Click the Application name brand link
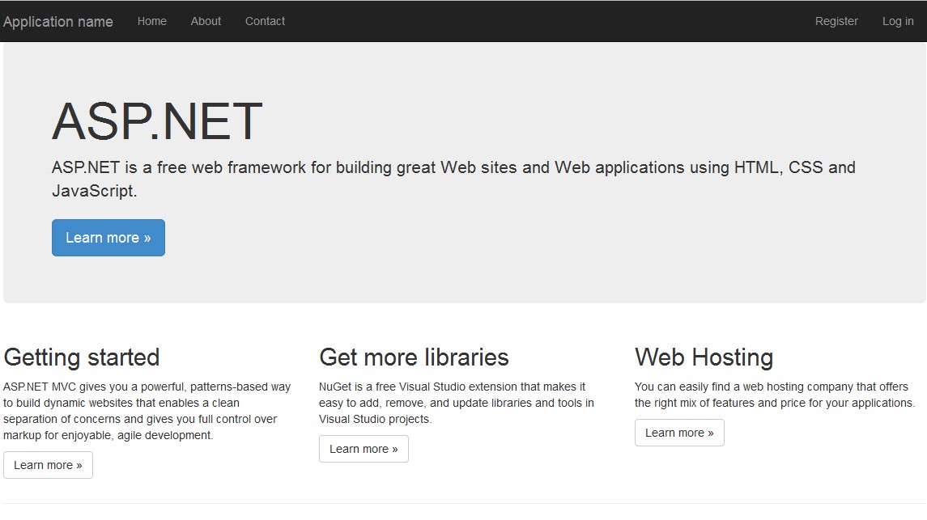 [58, 22]
